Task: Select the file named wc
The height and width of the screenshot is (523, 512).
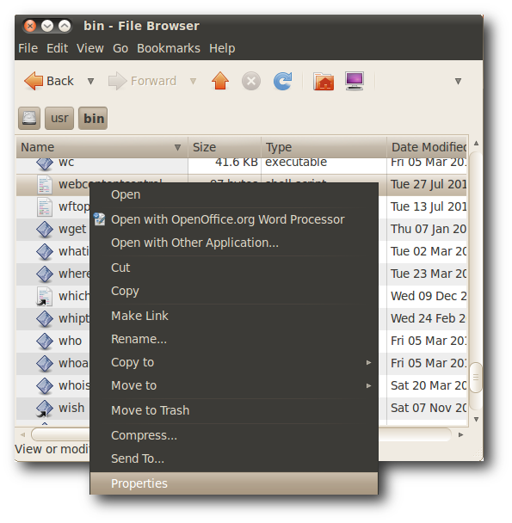Action: (x=66, y=163)
